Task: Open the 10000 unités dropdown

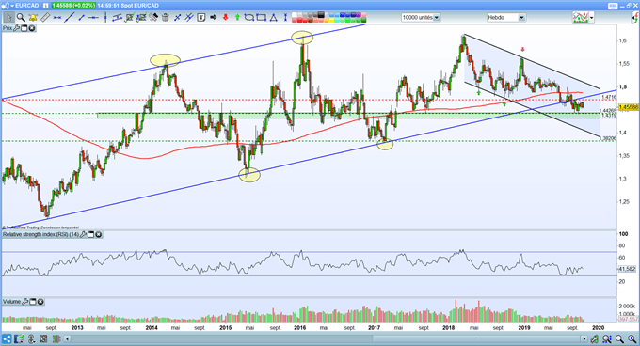Action: 421,18
